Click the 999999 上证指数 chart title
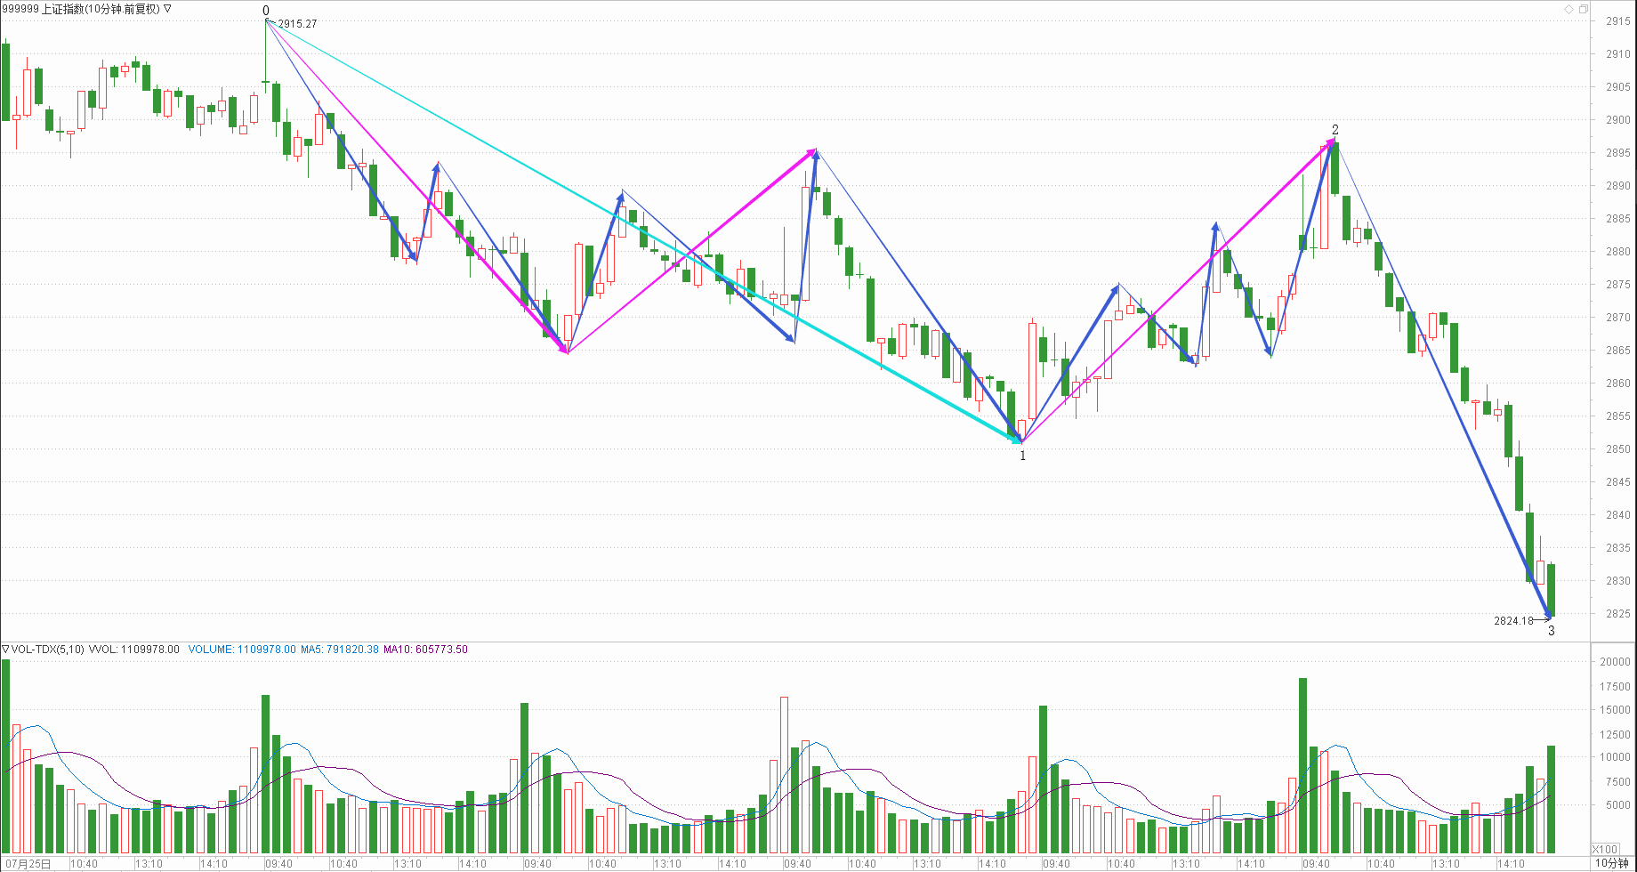This screenshot has height=872, width=1637. 80,9
